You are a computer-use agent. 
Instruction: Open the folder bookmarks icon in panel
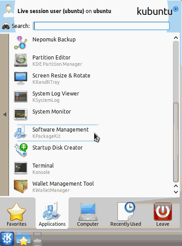click(23, 239)
